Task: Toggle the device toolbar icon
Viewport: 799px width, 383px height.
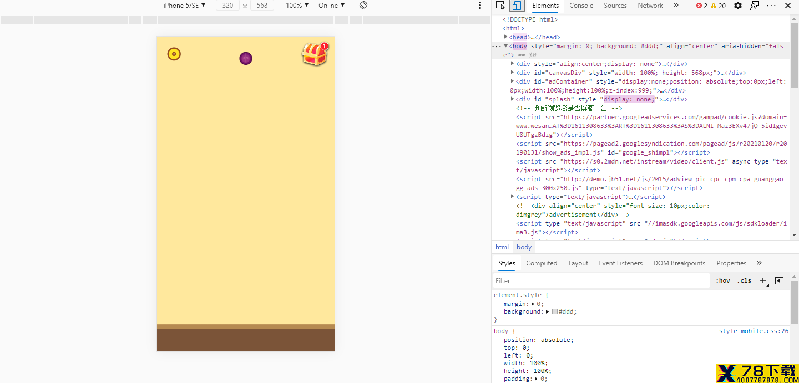Action: pos(516,6)
